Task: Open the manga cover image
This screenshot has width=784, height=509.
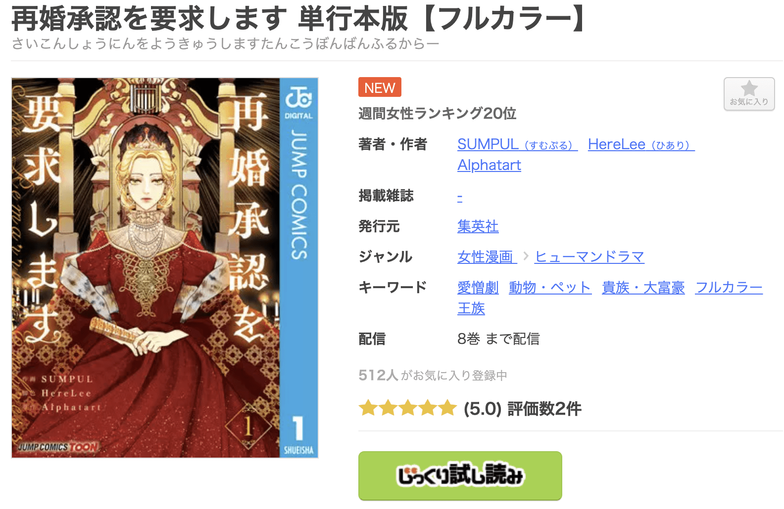Action: click(165, 267)
